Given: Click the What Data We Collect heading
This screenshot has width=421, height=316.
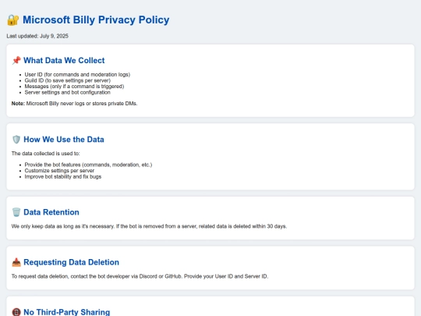Looking at the screenshot, I should [64, 60].
